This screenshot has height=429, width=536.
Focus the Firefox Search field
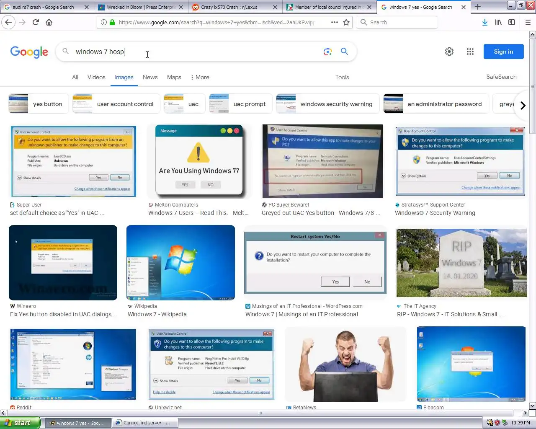click(x=397, y=22)
